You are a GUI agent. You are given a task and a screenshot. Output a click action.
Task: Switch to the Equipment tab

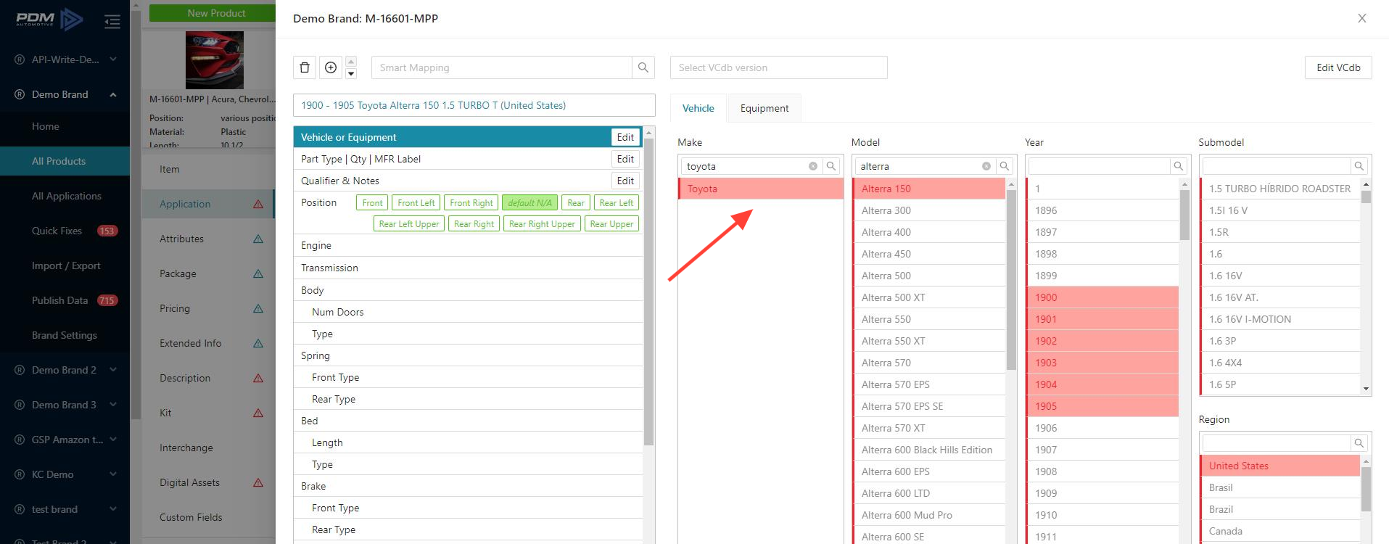[764, 108]
